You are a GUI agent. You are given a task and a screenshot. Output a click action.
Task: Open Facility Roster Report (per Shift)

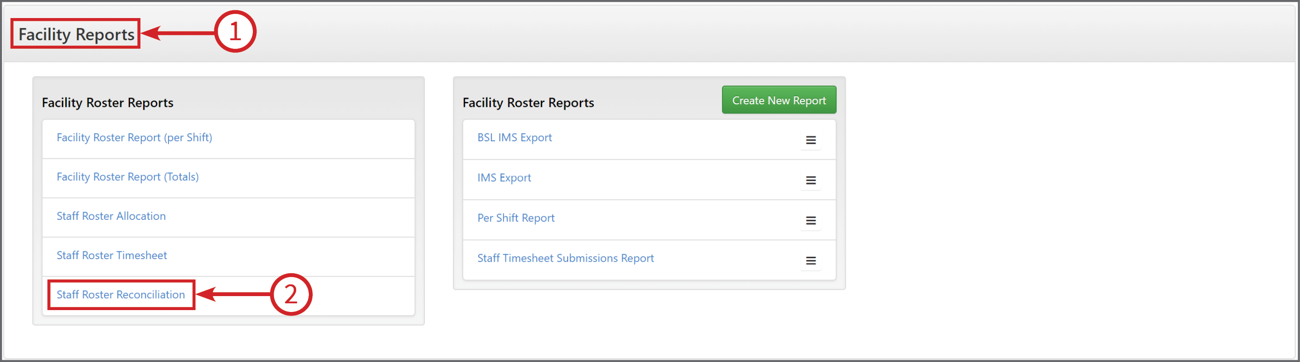[x=134, y=138]
